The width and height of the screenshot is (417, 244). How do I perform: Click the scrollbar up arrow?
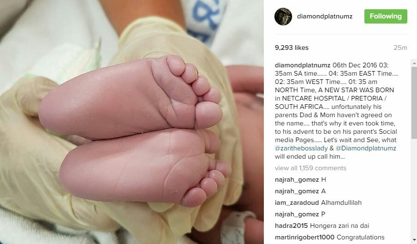(414, 63)
